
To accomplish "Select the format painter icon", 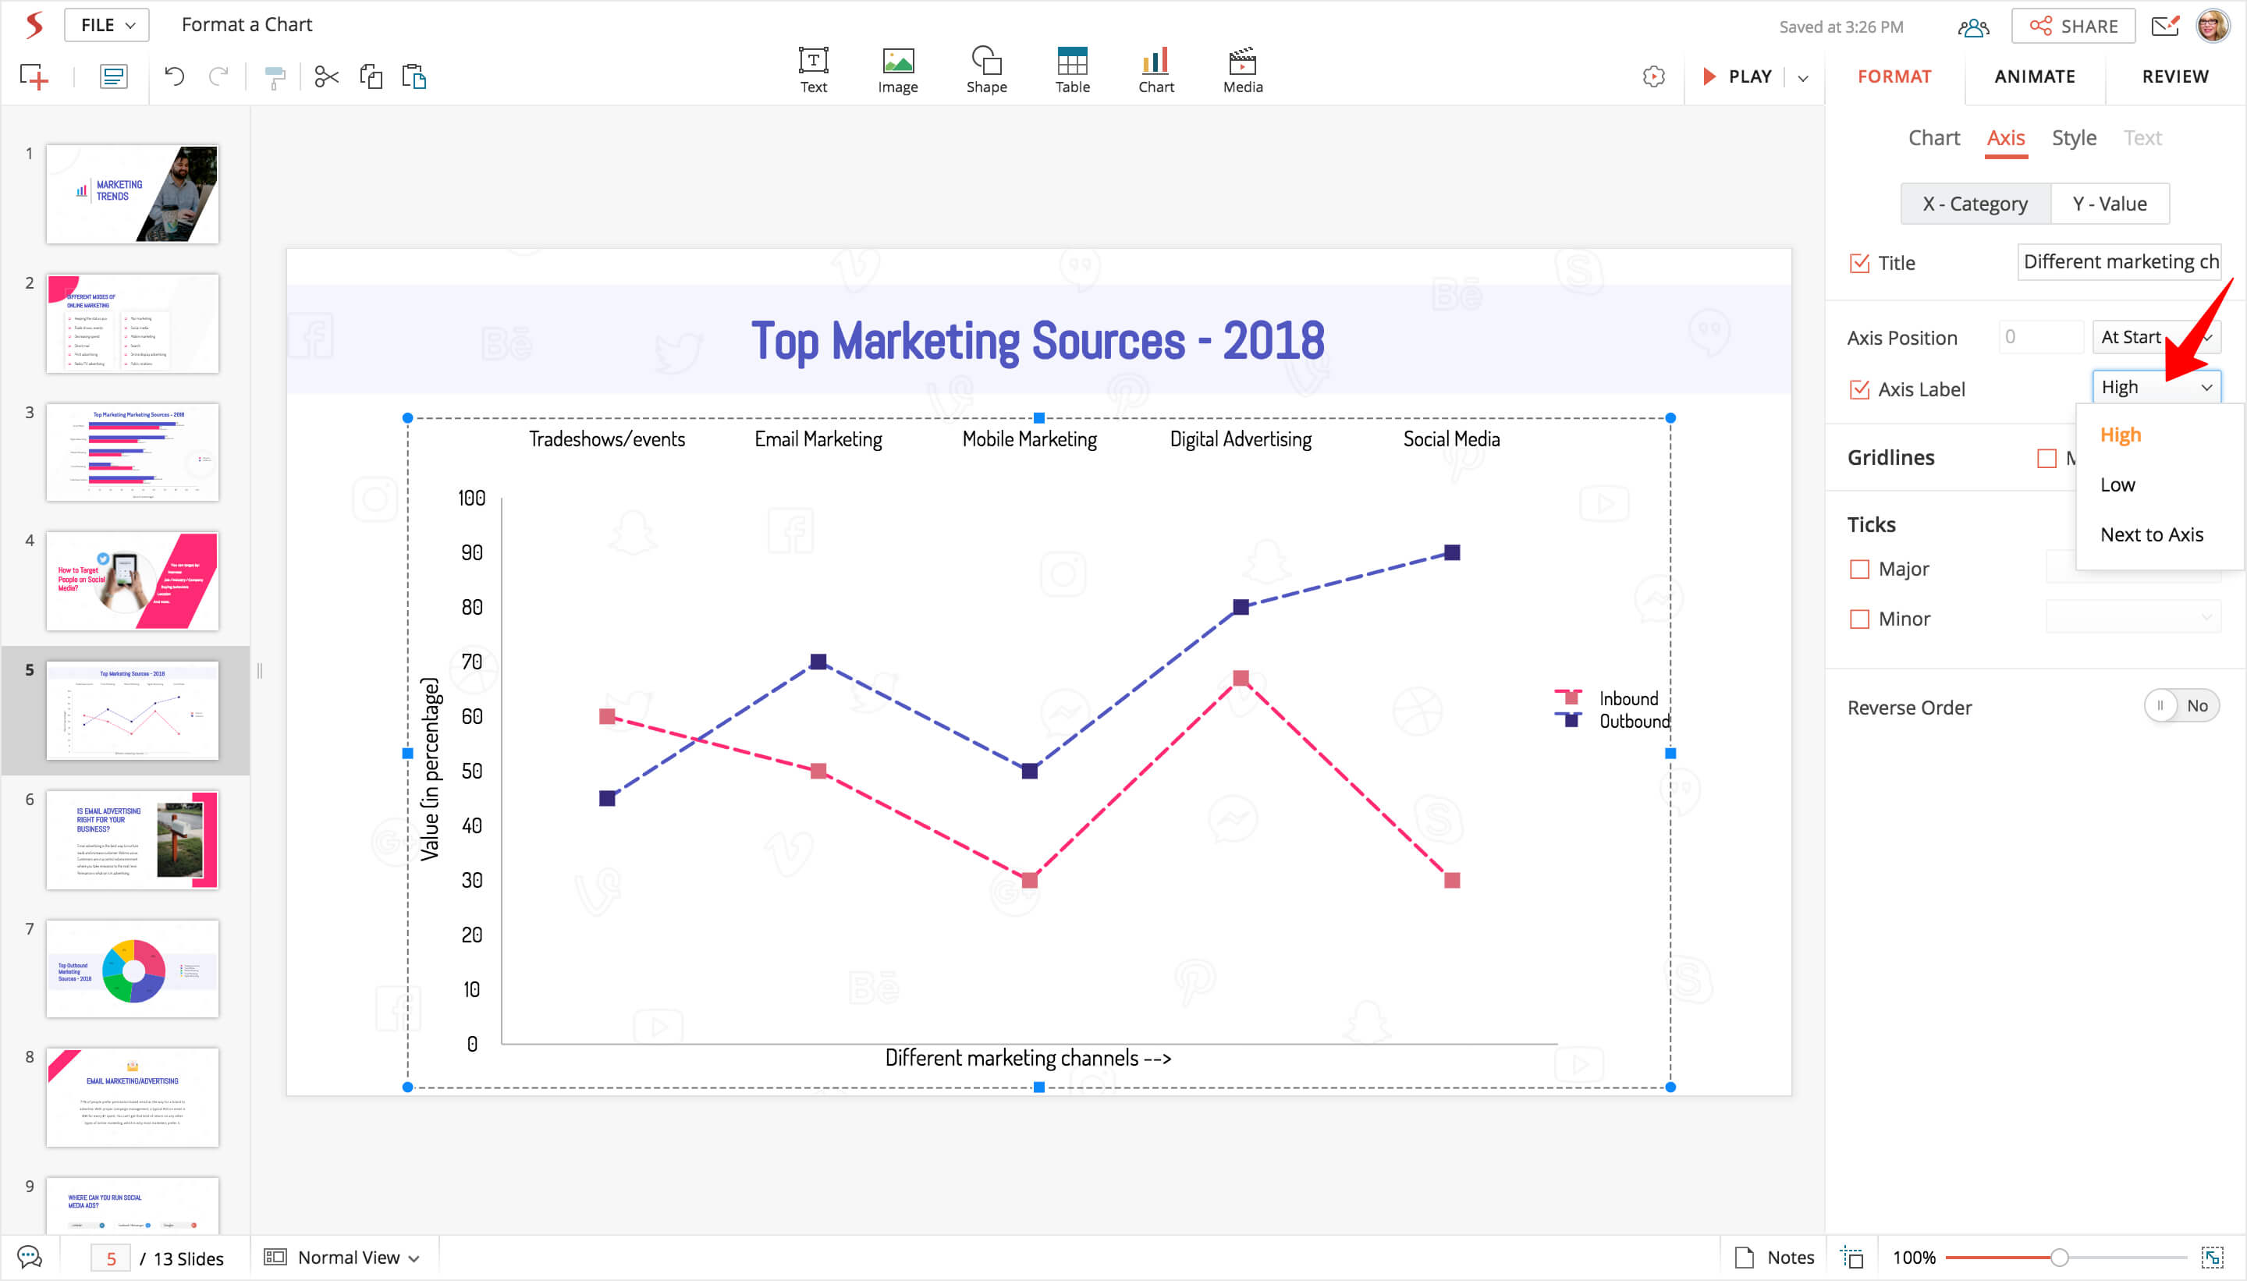I will 275,77.
